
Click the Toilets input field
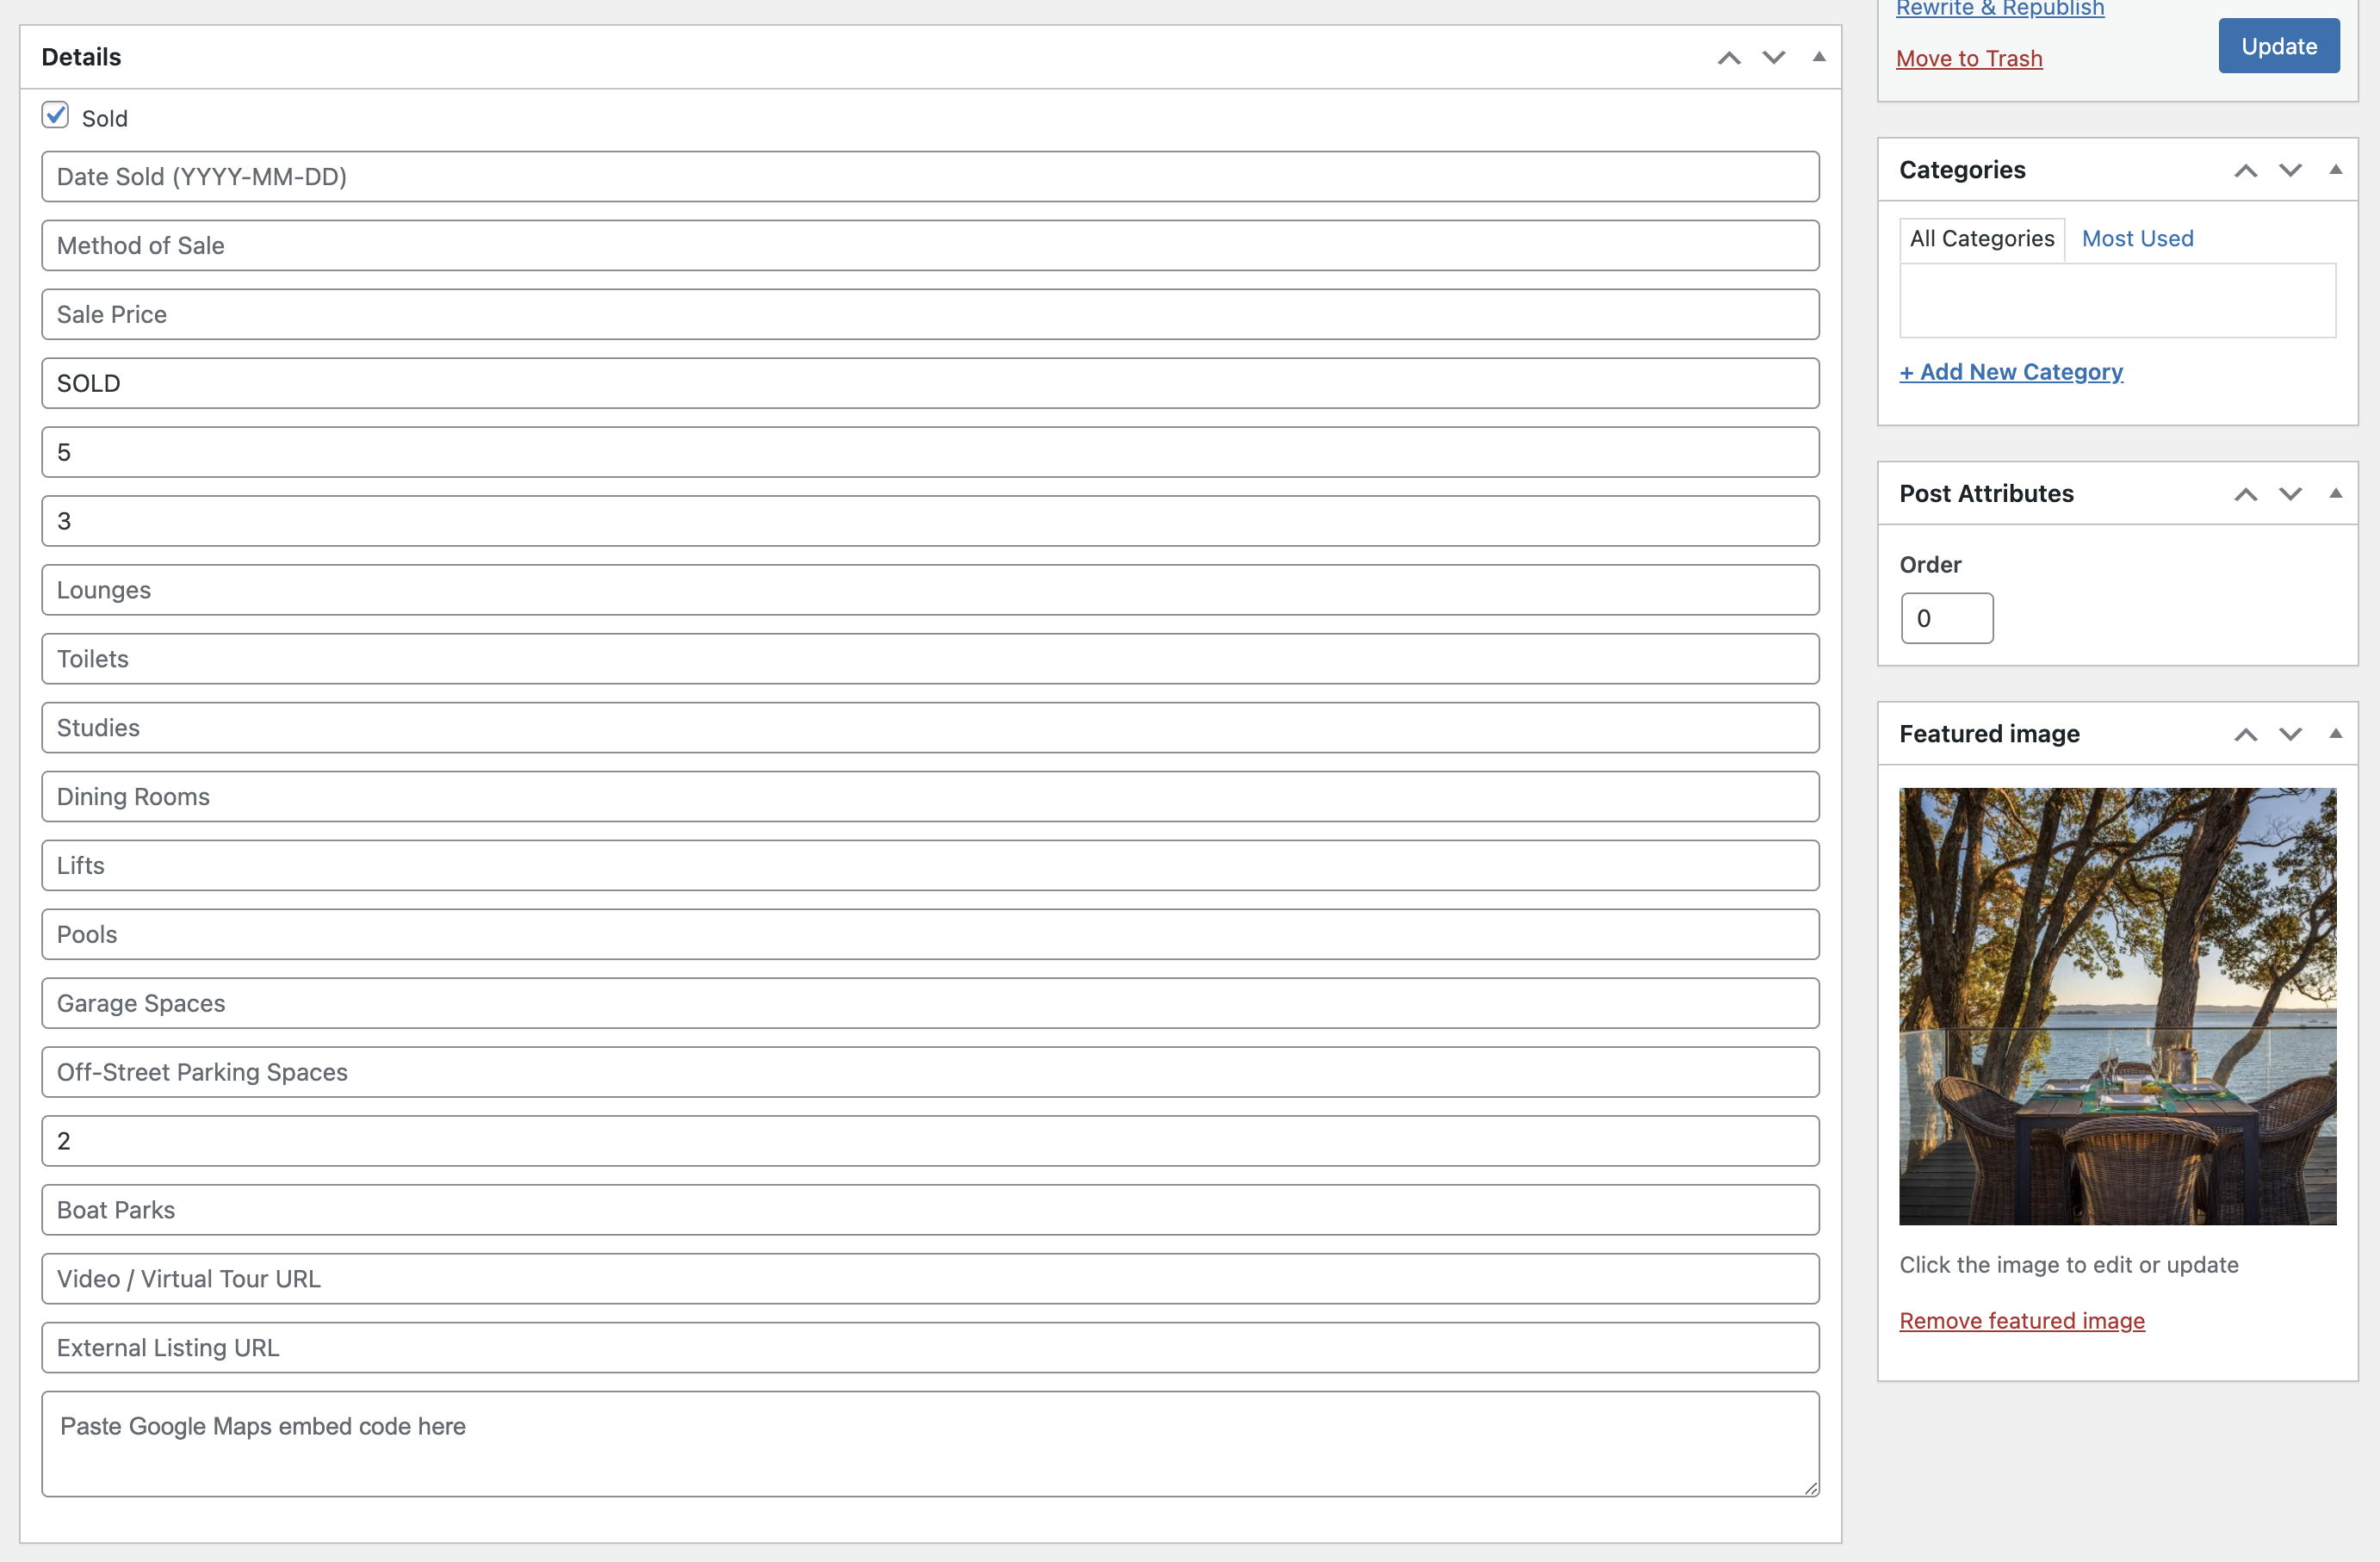pos(930,660)
